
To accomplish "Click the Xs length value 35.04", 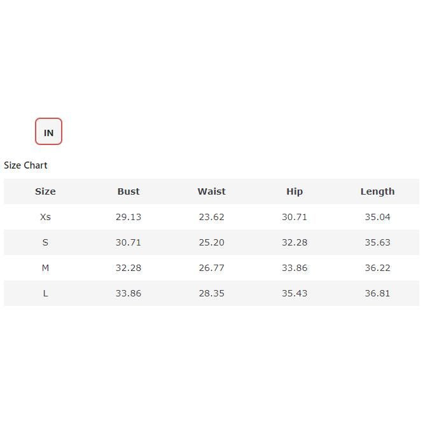I will point(377,217).
